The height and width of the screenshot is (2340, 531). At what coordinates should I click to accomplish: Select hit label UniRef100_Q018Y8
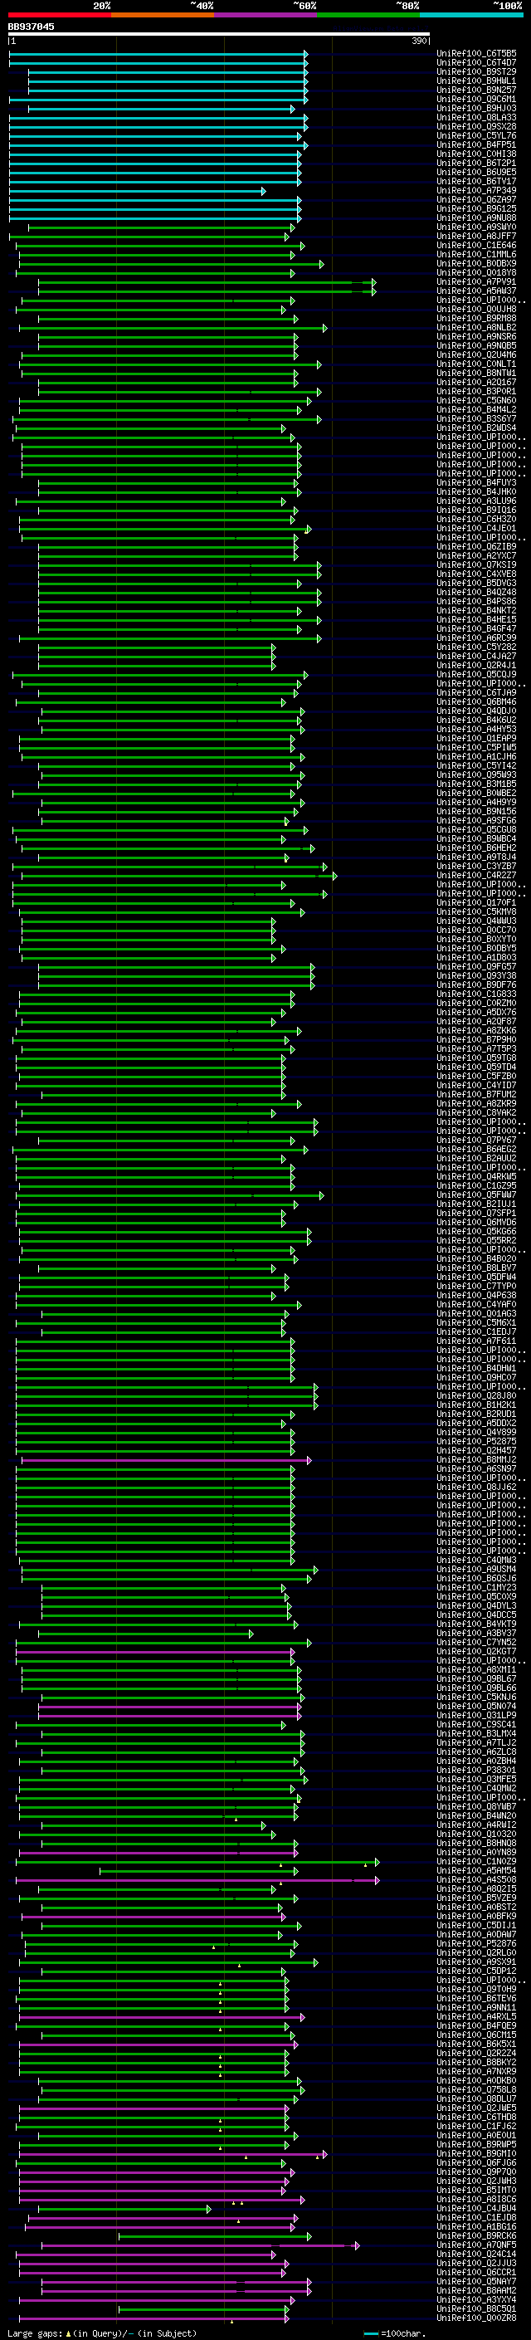click(476, 273)
